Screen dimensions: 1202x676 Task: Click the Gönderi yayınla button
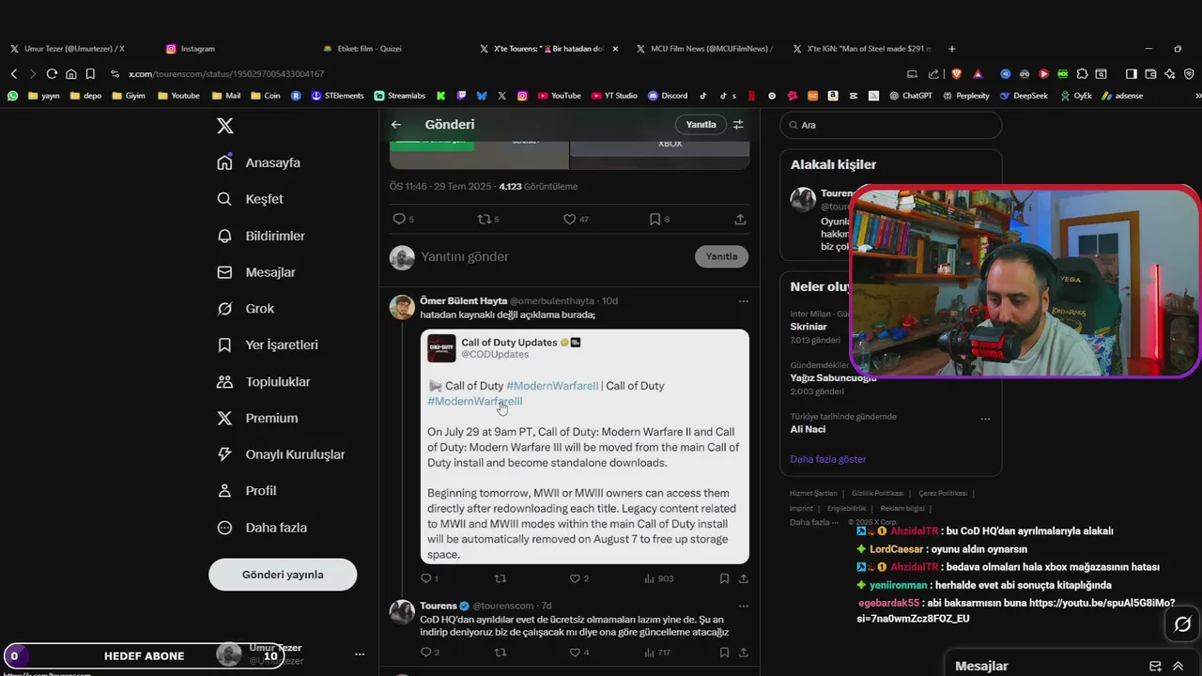[x=283, y=575]
